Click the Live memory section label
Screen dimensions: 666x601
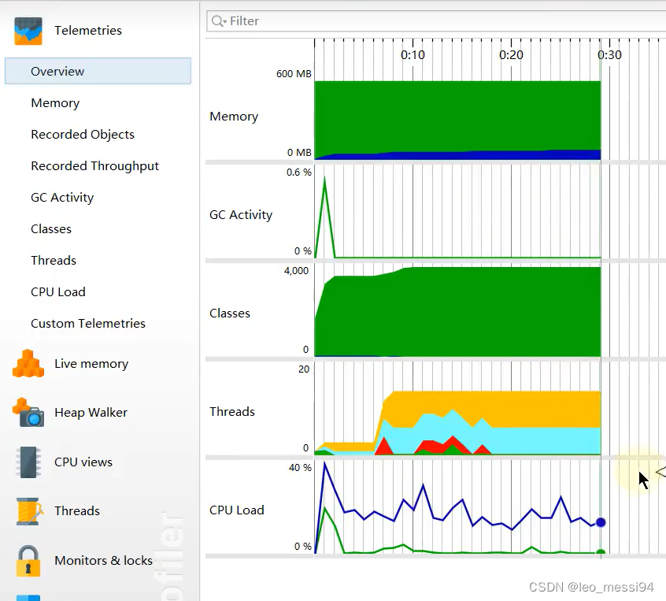click(x=91, y=364)
